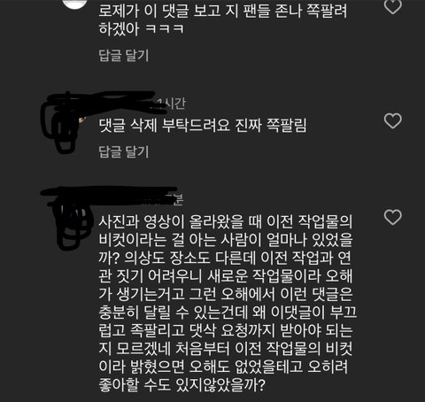The height and width of the screenshot is (402, 425).
Task: Tap '답글 달기' under the 'ㅋㅋㅋ' comment
Action: click(x=124, y=55)
